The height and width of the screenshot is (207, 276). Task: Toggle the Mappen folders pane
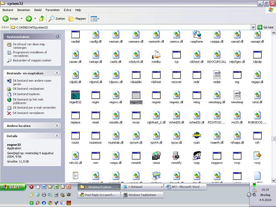tap(77, 19)
